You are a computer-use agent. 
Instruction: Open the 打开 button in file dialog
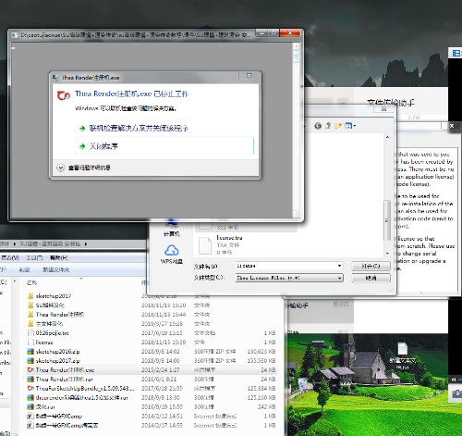(371, 266)
